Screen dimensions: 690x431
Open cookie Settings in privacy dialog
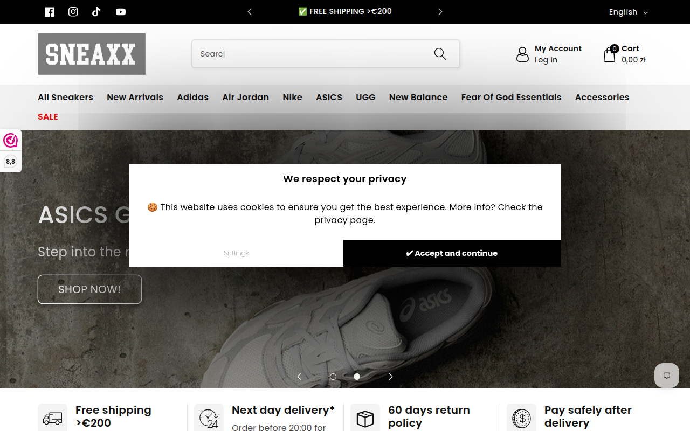[236, 253]
